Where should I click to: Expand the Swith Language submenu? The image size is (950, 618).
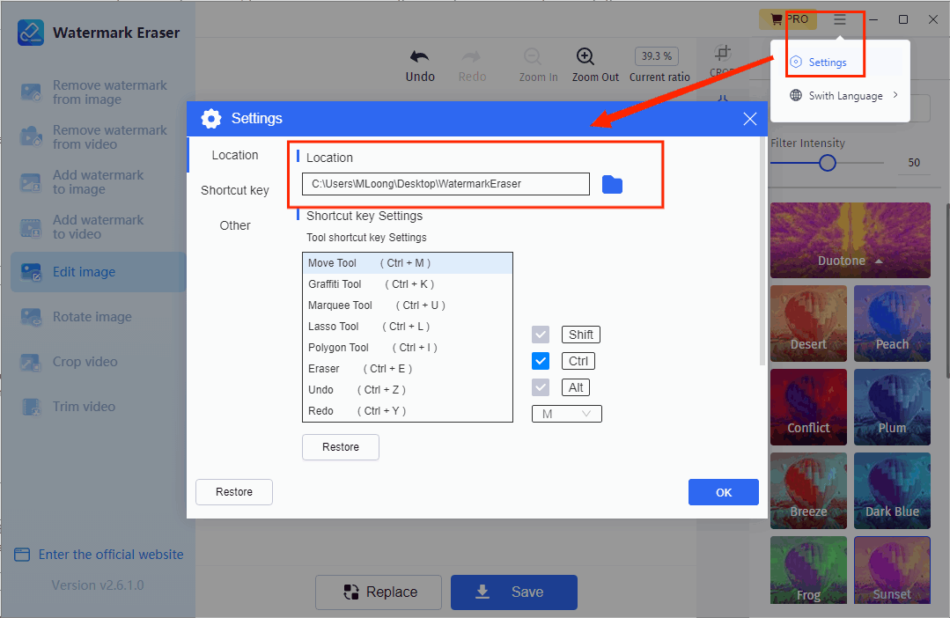pos(845,96)
